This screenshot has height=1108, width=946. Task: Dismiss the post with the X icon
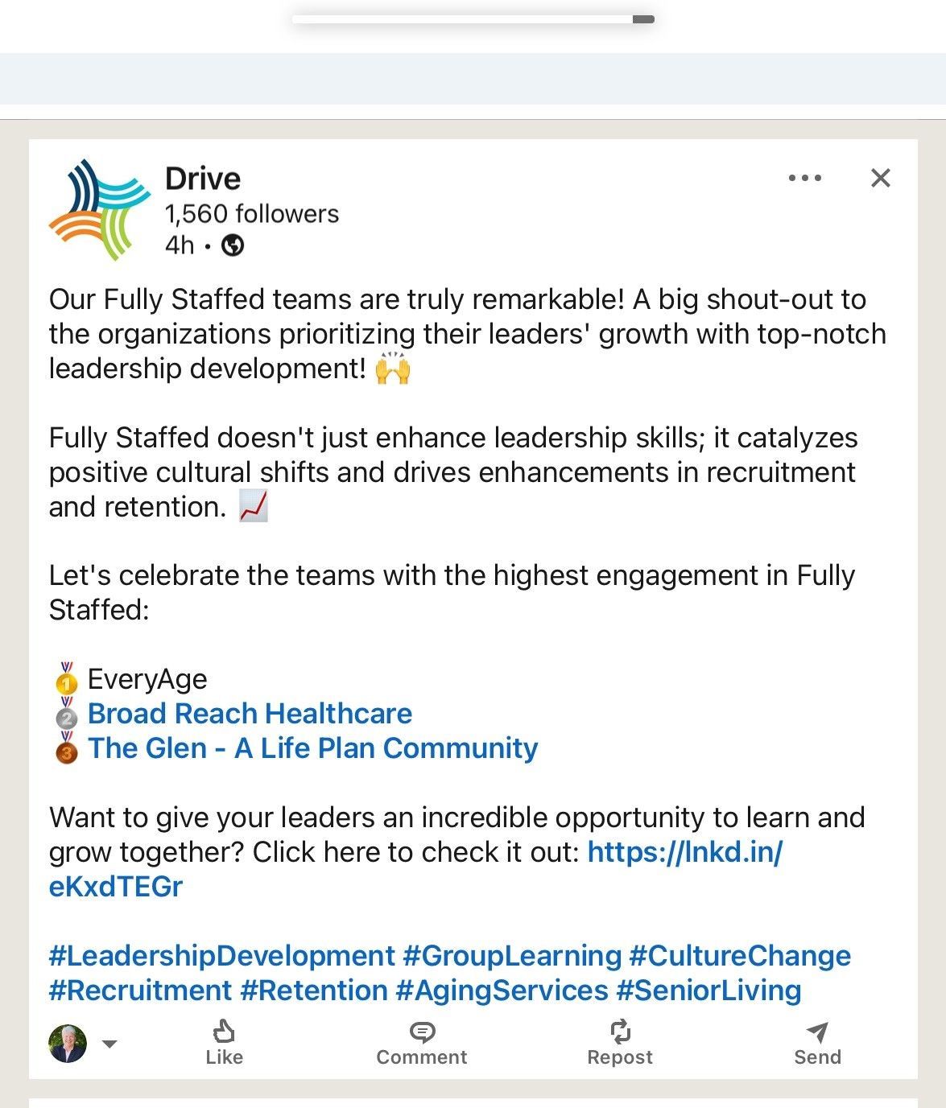pos(881,178)
